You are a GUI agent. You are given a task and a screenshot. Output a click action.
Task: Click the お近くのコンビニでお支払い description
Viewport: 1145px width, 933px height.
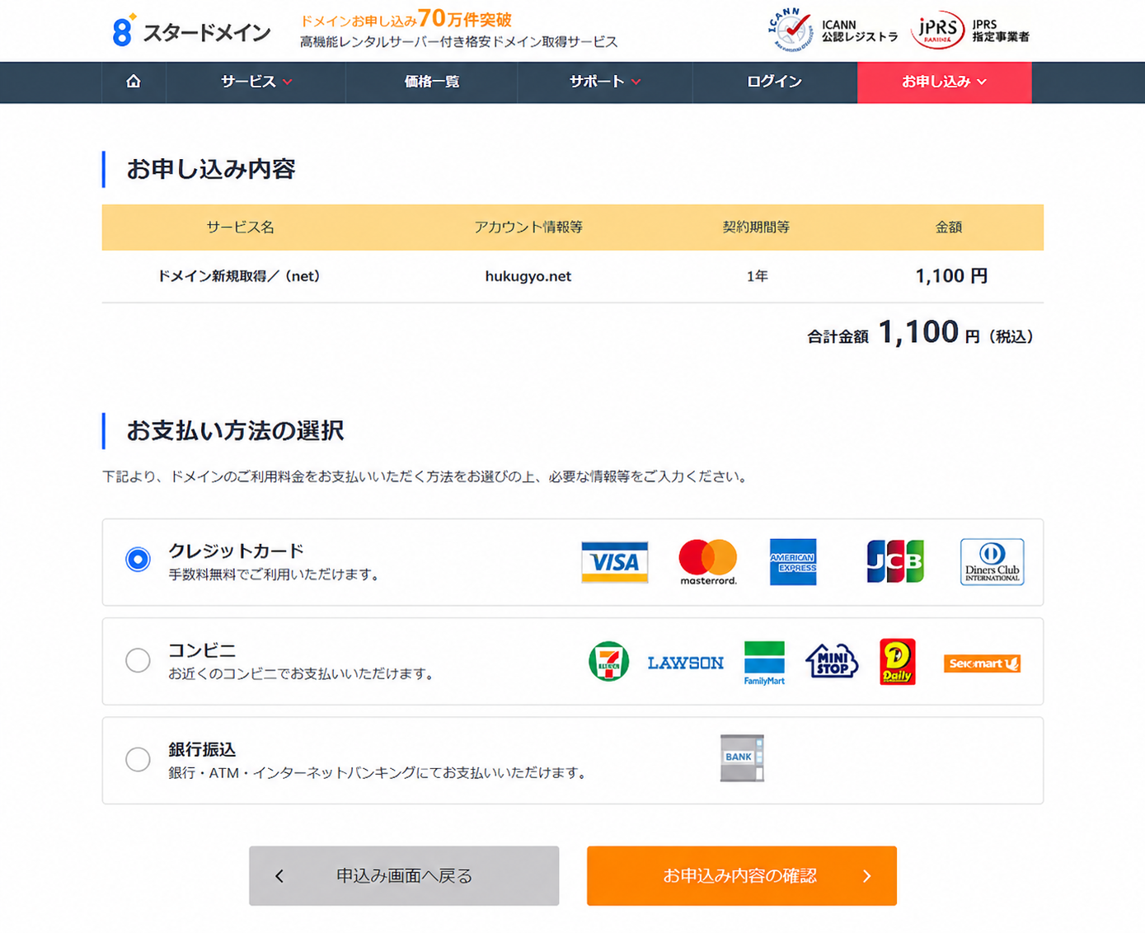(302, 673)
